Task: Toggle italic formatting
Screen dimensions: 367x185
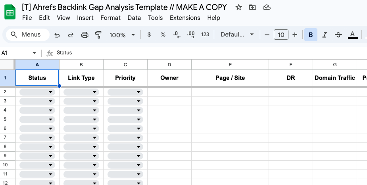Action: (x=325, y=35)
